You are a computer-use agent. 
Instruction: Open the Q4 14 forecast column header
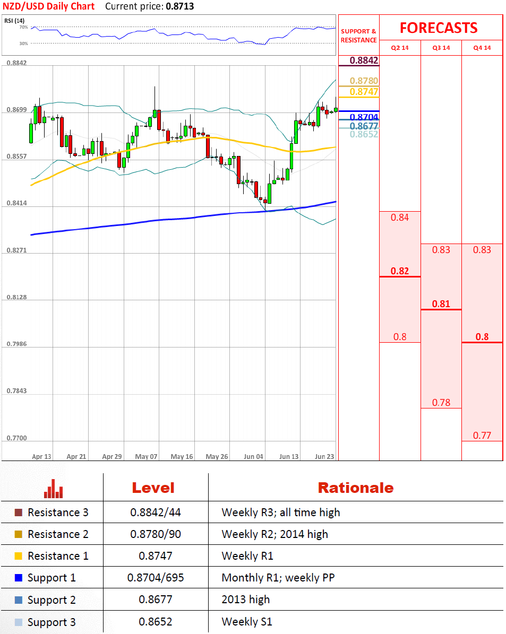pyautogui.click(x=482, y=48)
